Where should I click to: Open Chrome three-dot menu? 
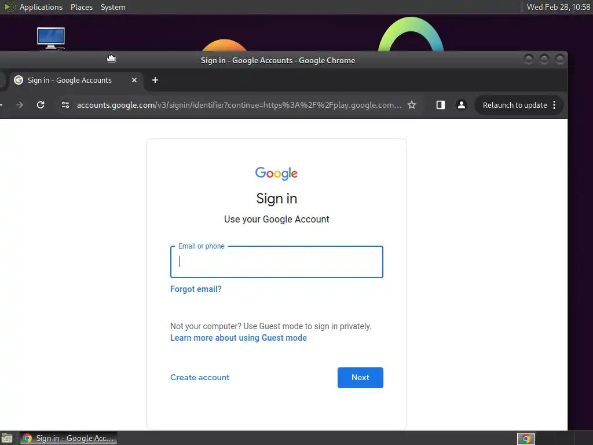coord(554,105)
